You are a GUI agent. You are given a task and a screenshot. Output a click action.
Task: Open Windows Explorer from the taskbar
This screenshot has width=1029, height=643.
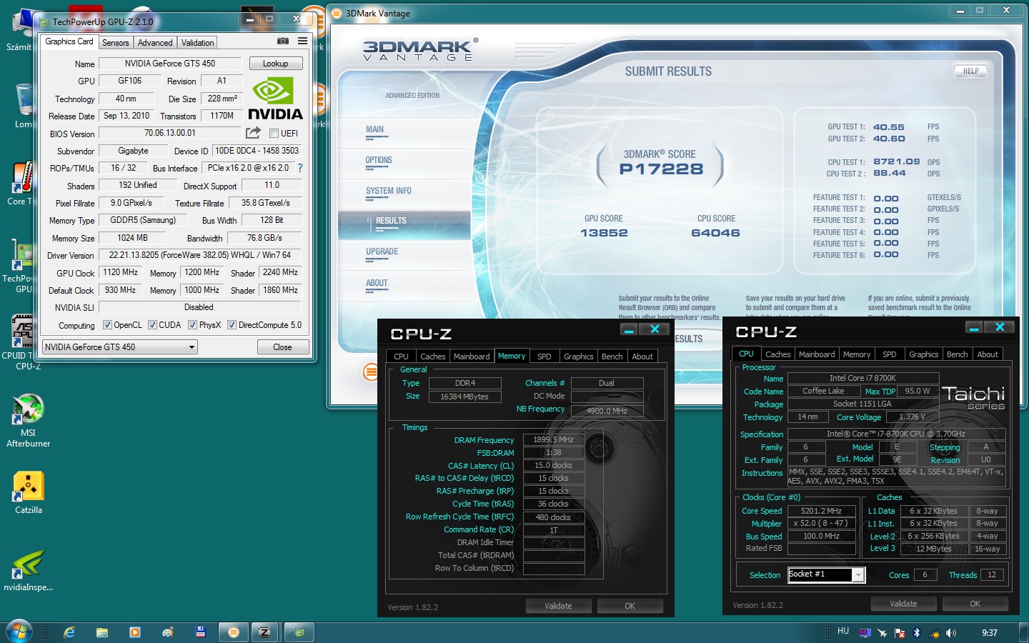click(x=102, y=632)
